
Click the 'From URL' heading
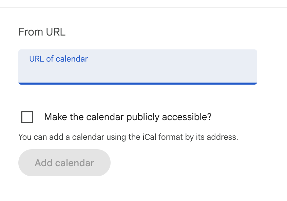42,32
